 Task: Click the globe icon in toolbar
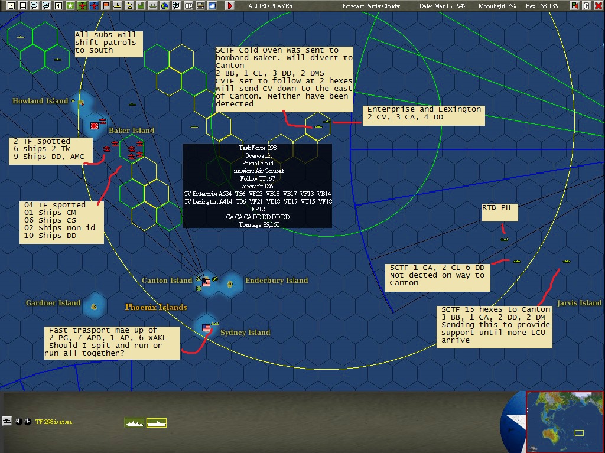(165, 6)
